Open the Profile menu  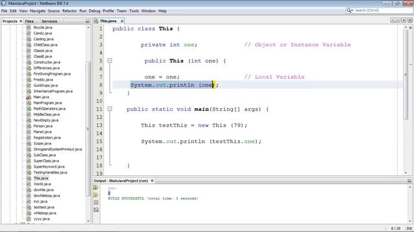pyautogui.click(x=108, y=11)
